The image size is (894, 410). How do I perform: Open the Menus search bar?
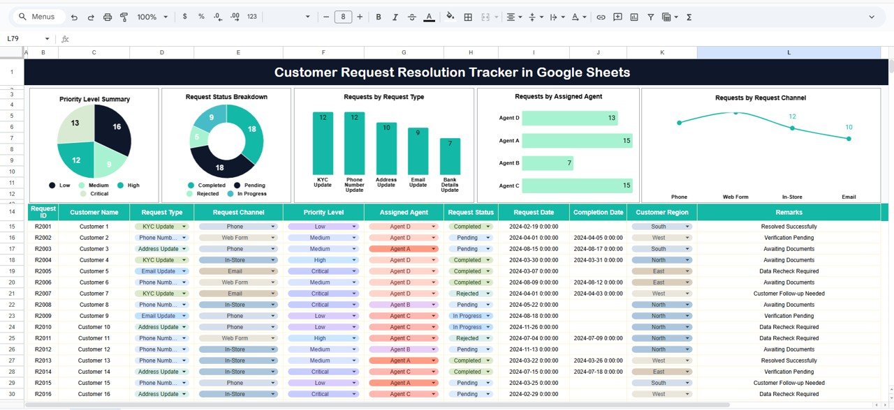coord(38,16)
